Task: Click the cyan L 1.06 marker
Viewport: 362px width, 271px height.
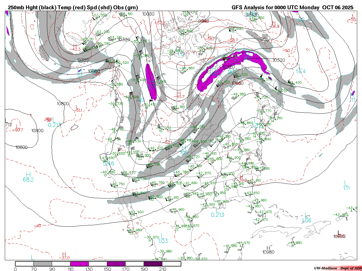Action: 307,218
